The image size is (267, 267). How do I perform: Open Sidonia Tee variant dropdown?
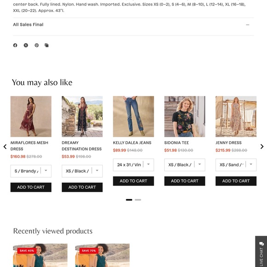(x=185, y=165)
